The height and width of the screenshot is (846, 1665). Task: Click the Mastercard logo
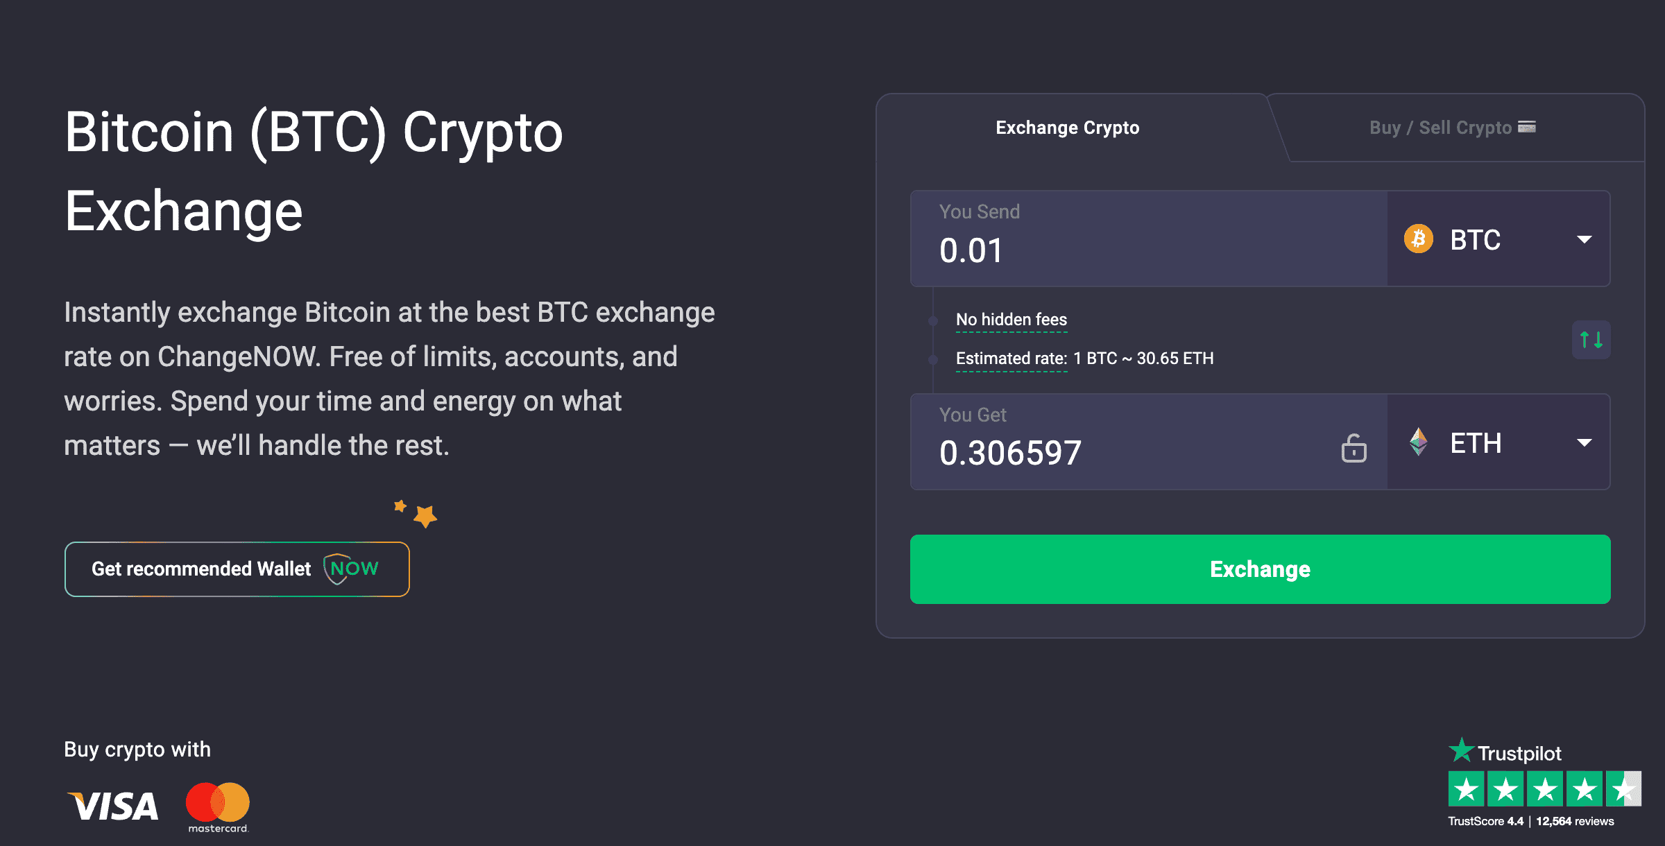click(x=218, y=808)
